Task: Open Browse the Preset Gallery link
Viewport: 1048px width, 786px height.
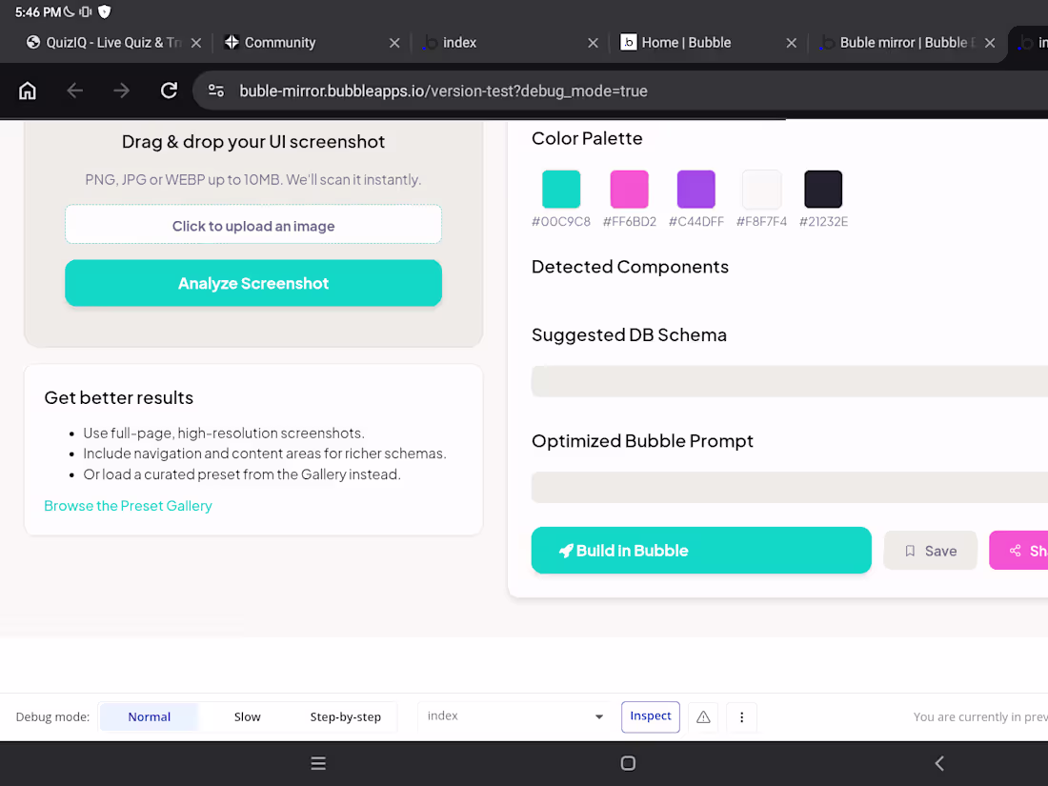Action: 128,506
